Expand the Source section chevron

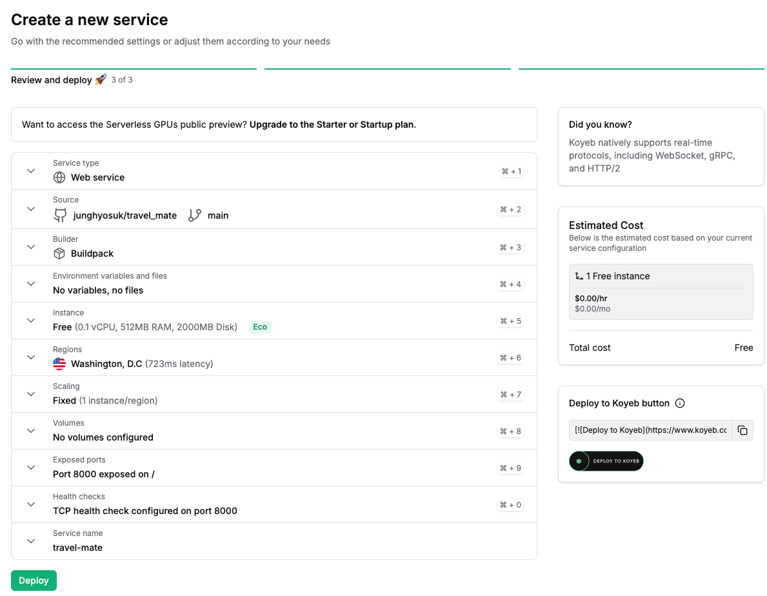coord(31,209)
